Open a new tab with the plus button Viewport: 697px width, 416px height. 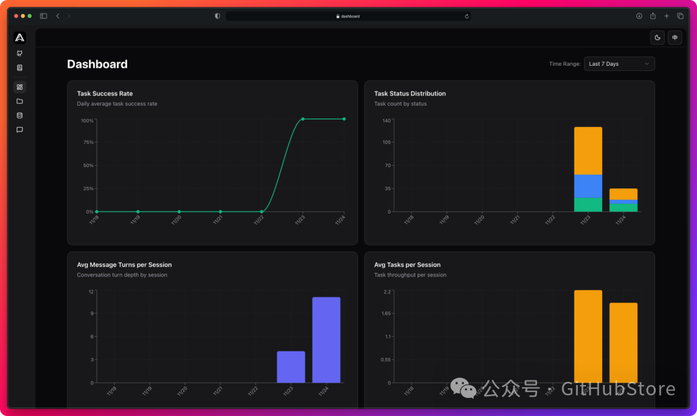[x=667, y=16]
